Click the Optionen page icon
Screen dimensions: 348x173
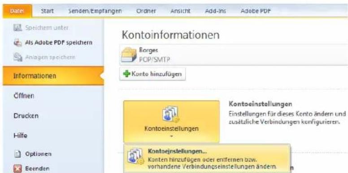[17, 154]
